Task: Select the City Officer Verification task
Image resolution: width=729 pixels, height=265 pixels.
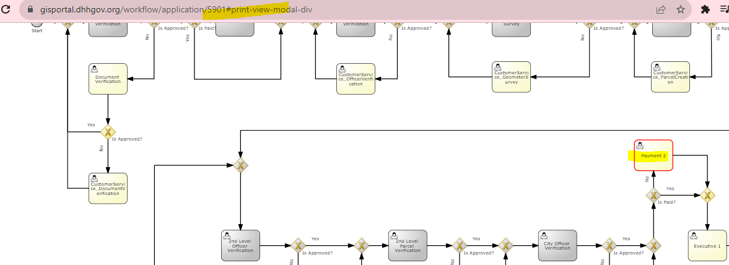Action: click(x=557, y=245)
